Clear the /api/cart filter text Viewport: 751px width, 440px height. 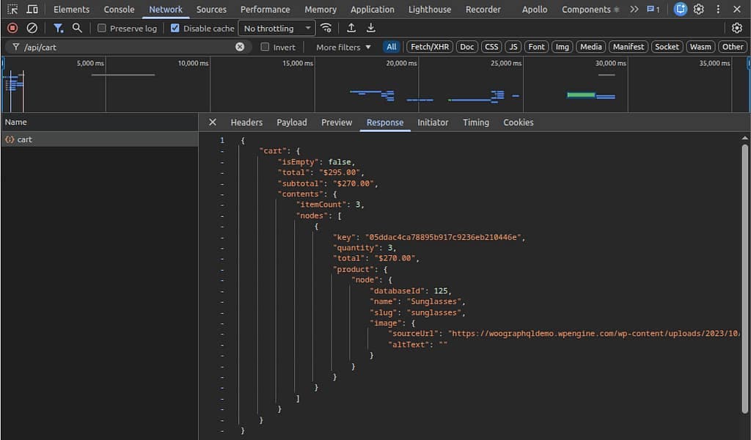(240, 47)
